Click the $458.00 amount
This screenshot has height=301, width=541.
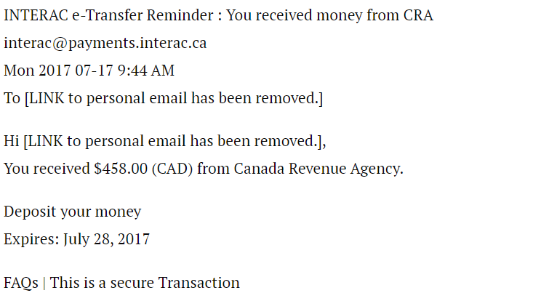[121, 169]
